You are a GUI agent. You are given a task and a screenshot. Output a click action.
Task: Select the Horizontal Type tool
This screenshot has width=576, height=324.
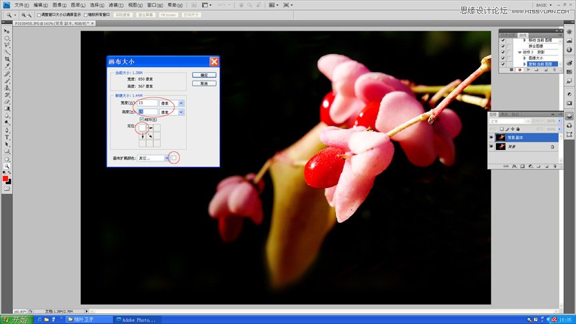[x=7, y=137]
